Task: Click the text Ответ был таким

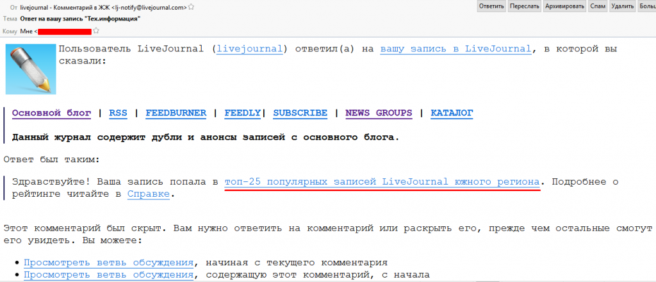Action: pos(53,159)
